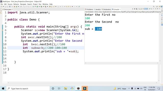The height and width of the screenshot is (91, 163).
Task: Open the Project menu
Action: click(35, 4)
